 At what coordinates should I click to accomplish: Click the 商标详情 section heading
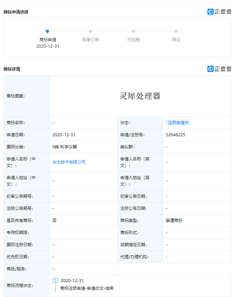(x=12, y=69)
